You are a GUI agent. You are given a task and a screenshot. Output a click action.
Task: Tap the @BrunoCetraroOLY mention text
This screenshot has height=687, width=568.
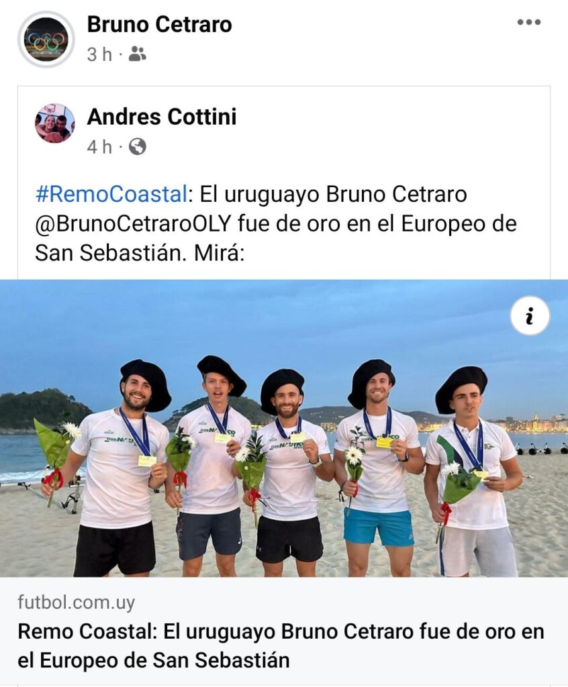pos(133,223)
